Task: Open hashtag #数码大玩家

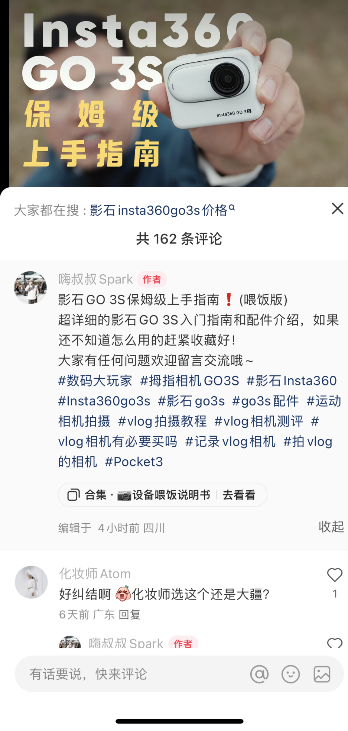Action: (95, 381)
